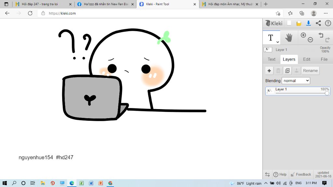Image resolution: width=333 pixels, height=187 pixels.
Task: Merge layer down icon
Action: (x=297, y=70)
